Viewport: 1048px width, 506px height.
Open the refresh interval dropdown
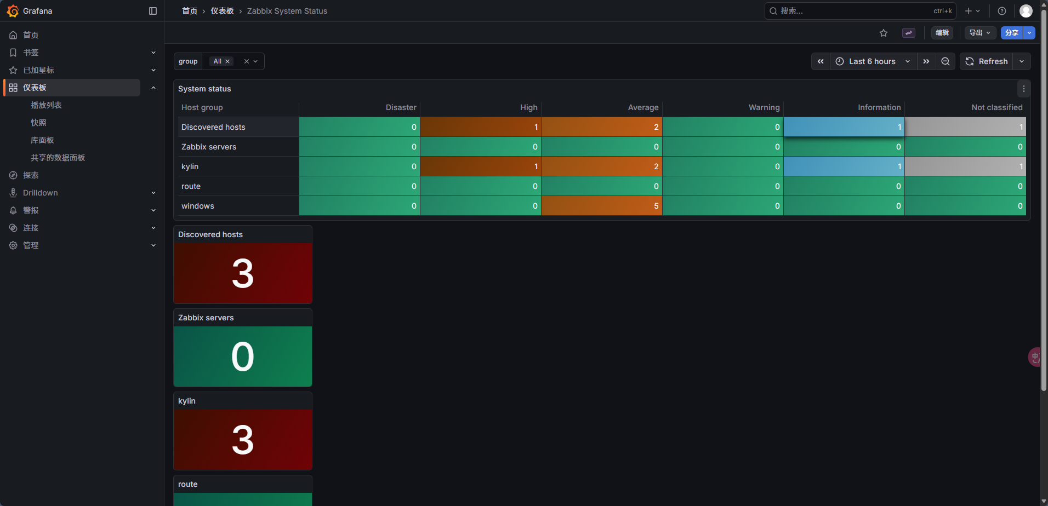pyautogui.click(x=1022, y=61)
